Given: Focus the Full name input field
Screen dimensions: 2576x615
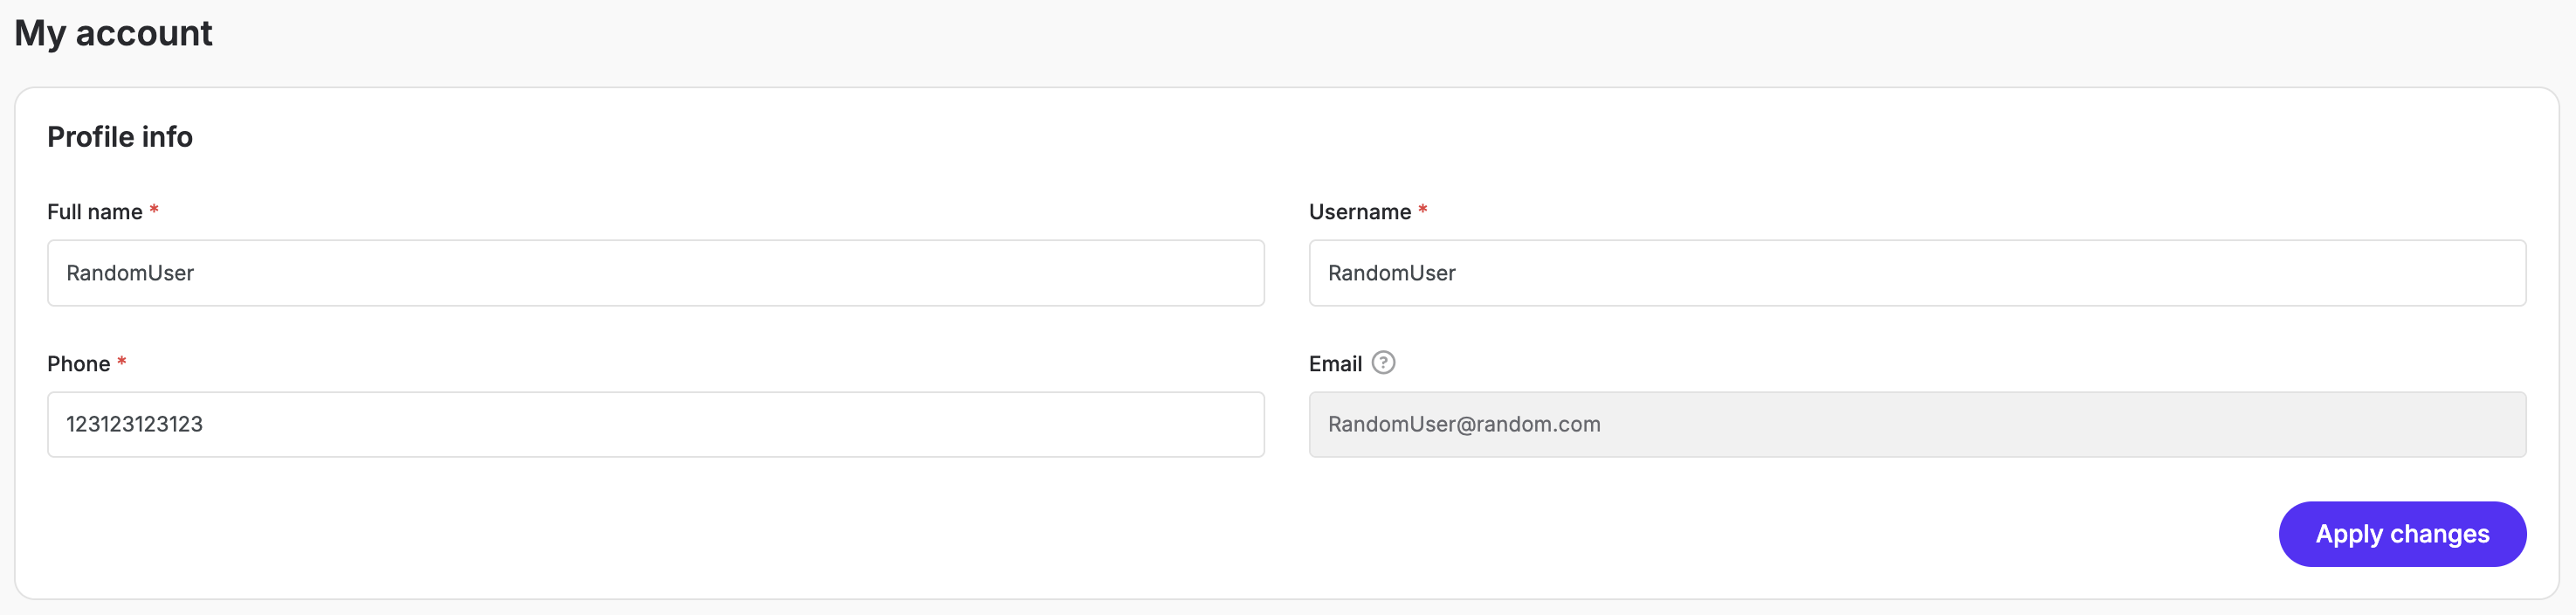Looking at the screenshot, I should pos(655,273).
